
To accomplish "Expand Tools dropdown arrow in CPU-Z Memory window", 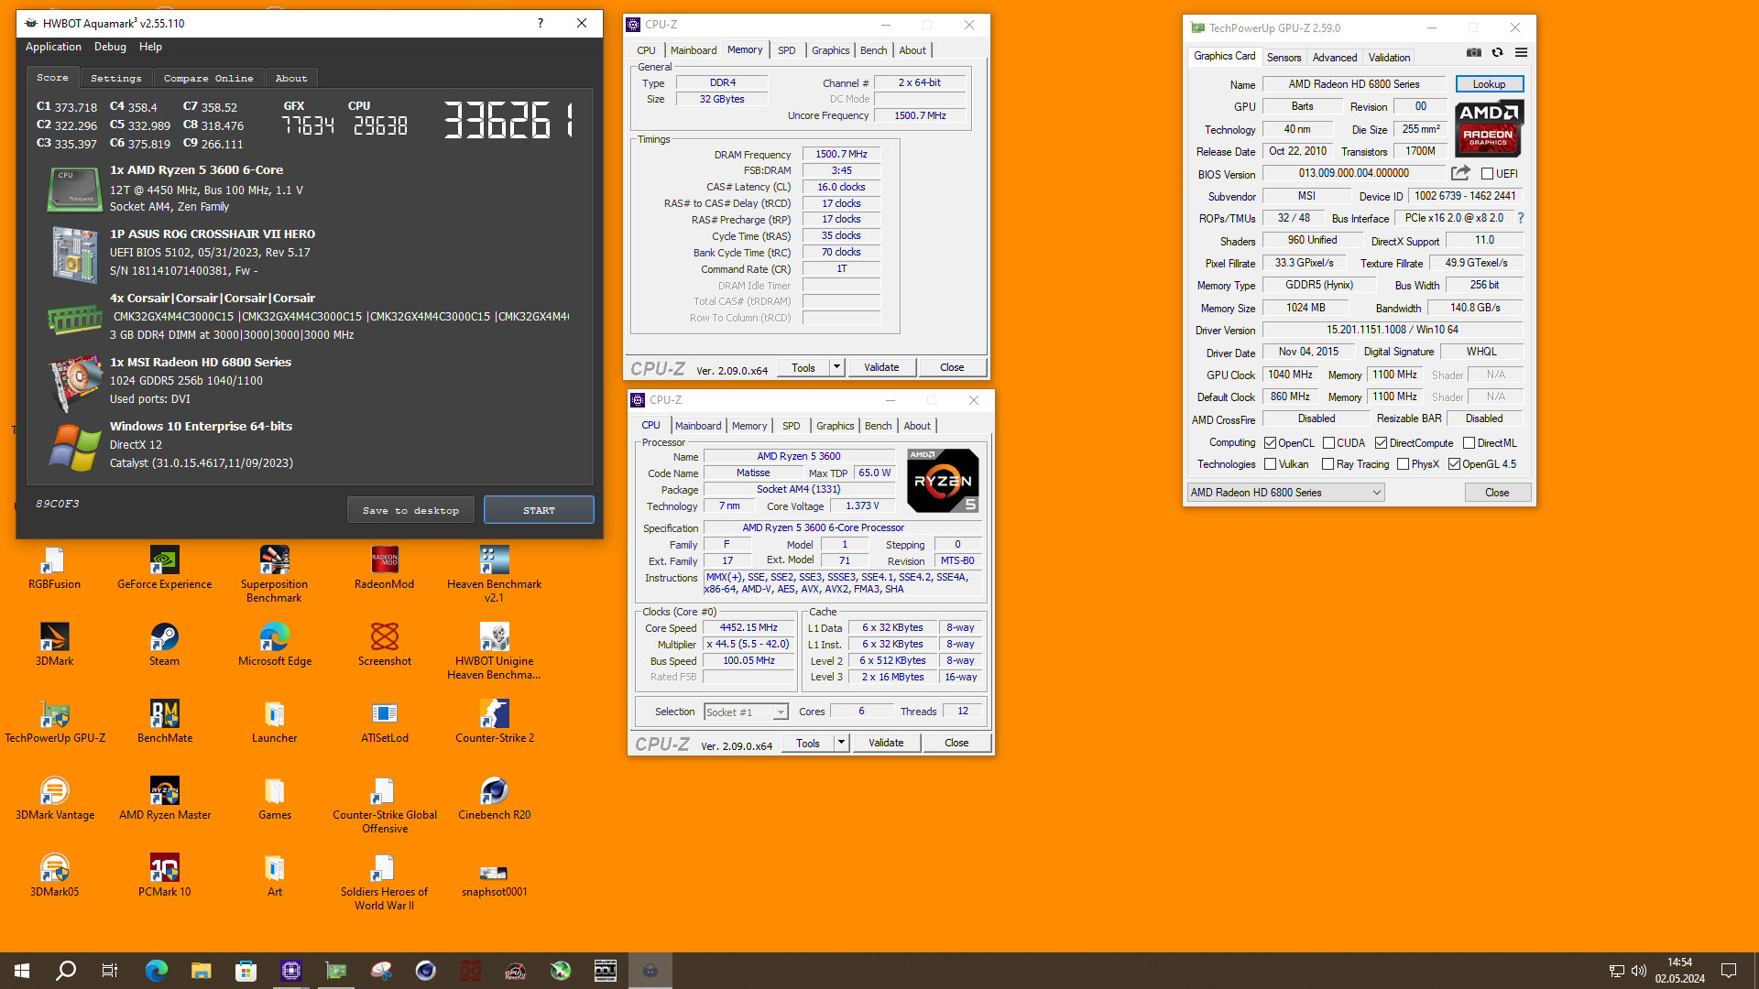I will coord(836,367).
